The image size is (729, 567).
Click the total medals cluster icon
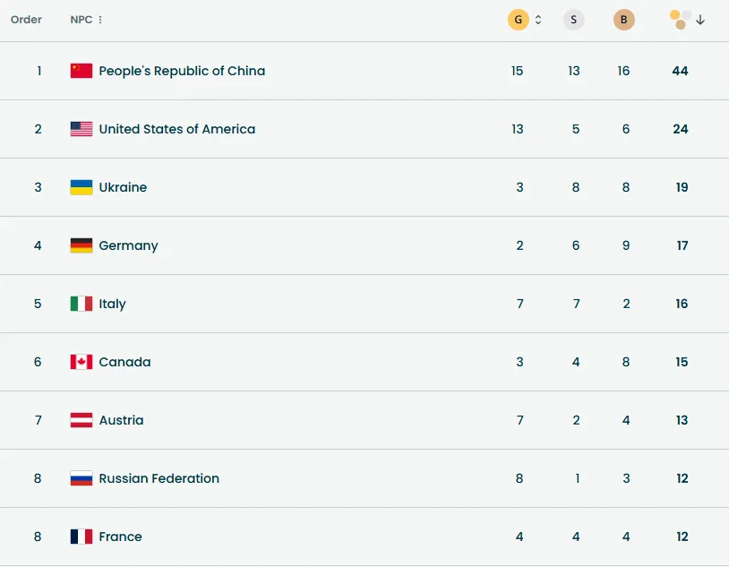(x=680, y=20)
